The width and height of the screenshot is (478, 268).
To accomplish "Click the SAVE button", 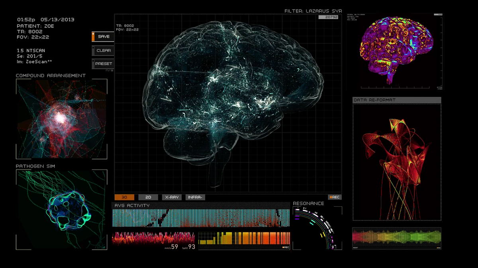I will coord(103,37).
